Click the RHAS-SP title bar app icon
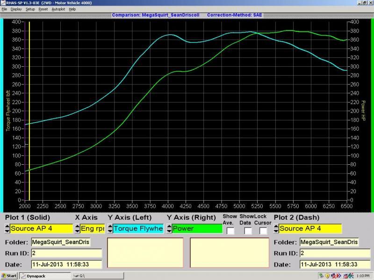Viewport: 374px width, 280px height. click(x=3, y=3)
